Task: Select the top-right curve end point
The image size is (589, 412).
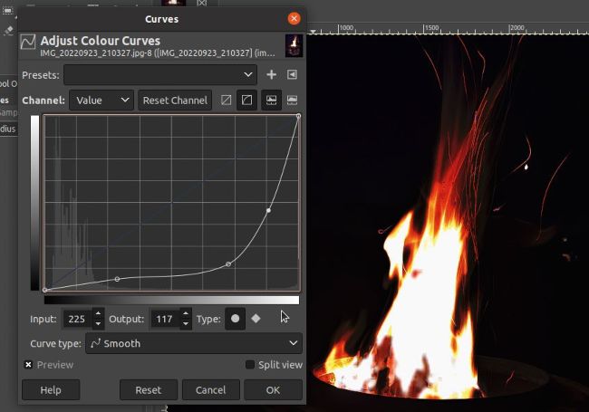Action: (x=298, y=116)
